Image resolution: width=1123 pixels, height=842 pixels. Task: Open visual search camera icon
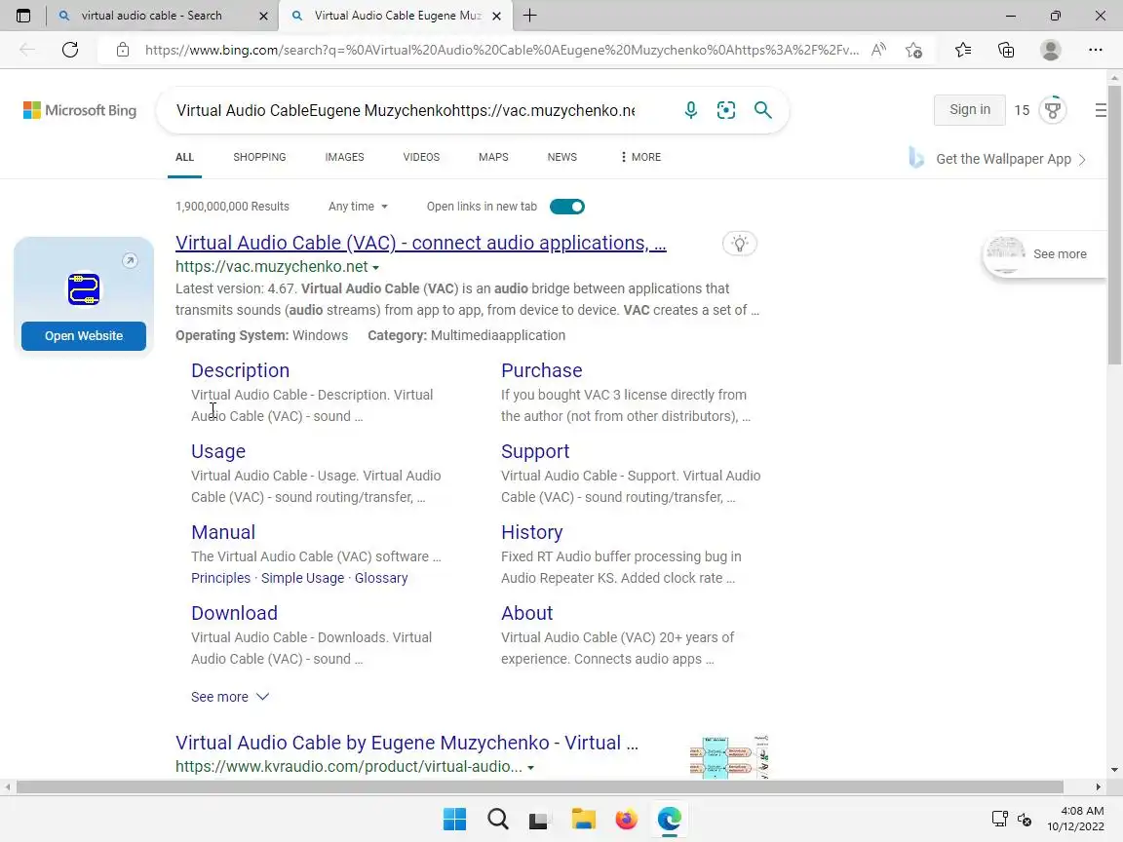pyautogui.click(x=726, y=110)
